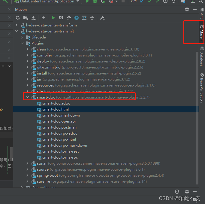This screenshot has width=205, height=204.
Task: Toggle Offline Mode in the Maven toolbar
Action: (69, 18)
